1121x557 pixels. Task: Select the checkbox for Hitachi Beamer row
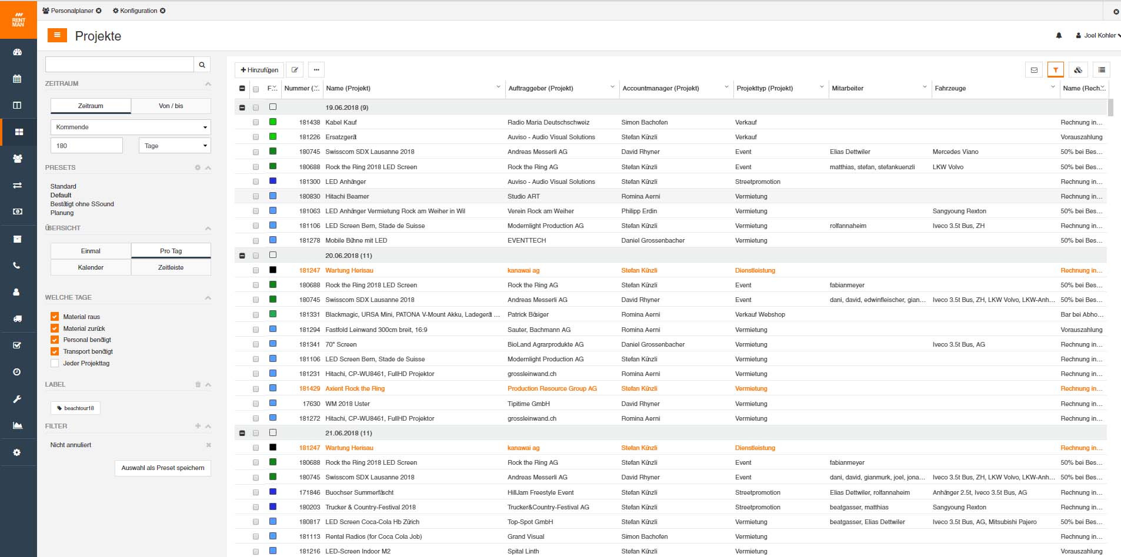point(256,196)
